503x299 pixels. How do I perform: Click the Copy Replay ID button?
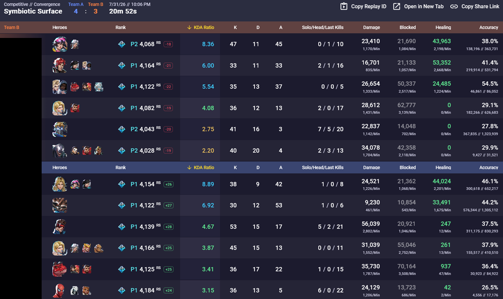click(363, 6)
